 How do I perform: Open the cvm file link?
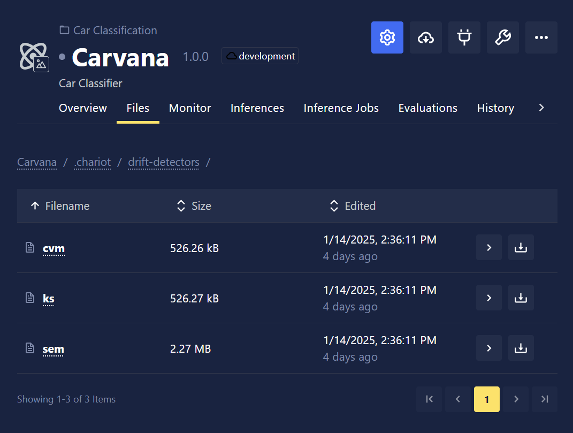[54, 248]
